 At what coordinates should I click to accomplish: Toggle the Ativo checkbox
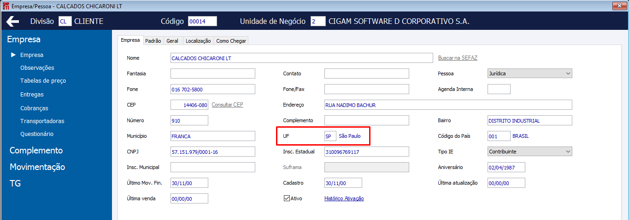[x=287, y=198]
